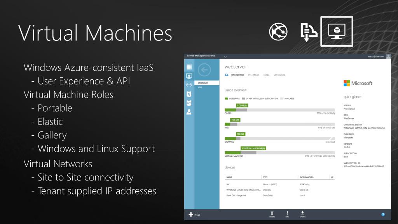Click the DELETE trash can command
Image resolution: width=398 pixels, height=224 pixels.
coord(272,214)
